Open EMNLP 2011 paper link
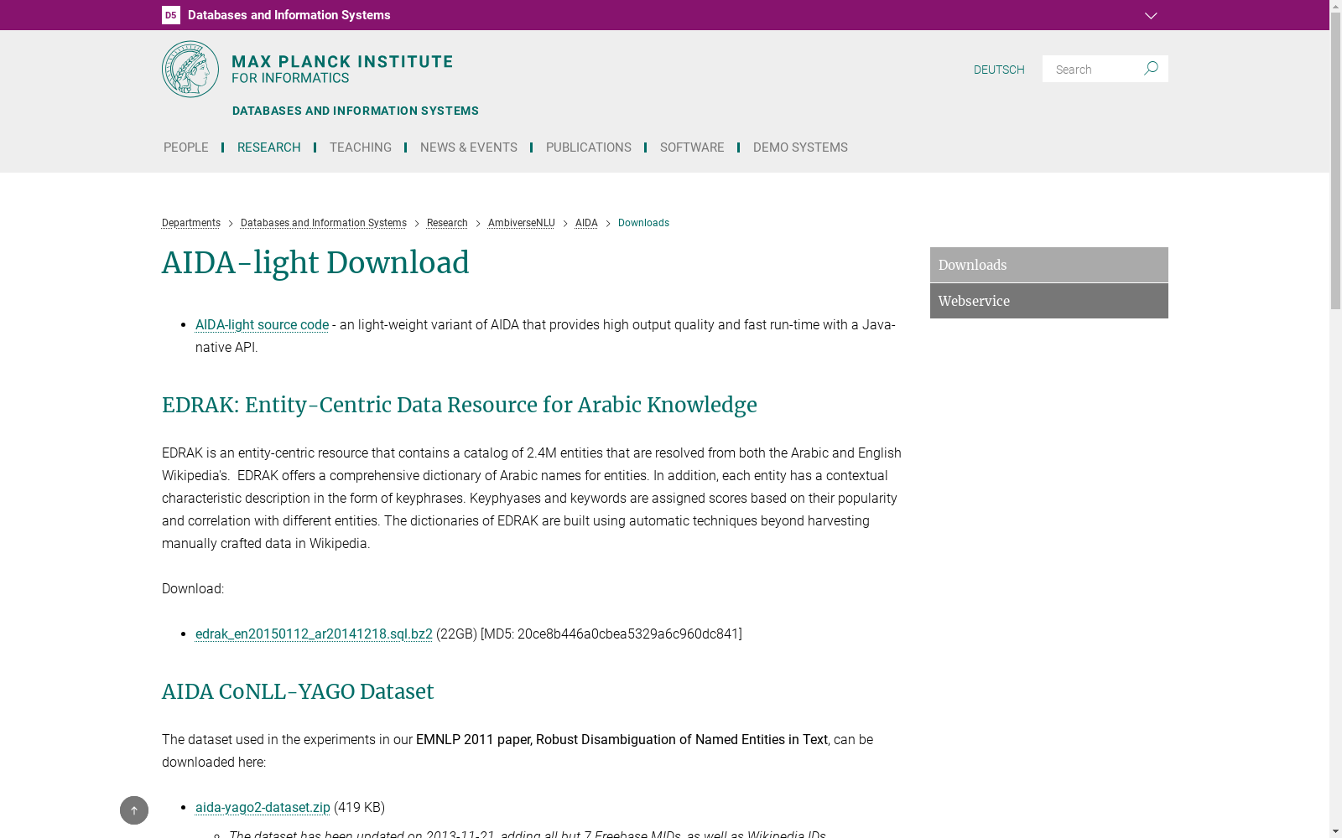Screen dimensions: 1342x838 click(x=622, y=740)
